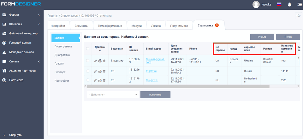Tick the checkbox for the NL row

(x=88, y=80)
